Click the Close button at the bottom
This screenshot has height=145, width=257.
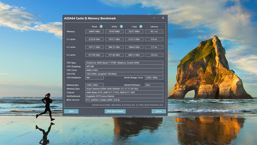159,111
